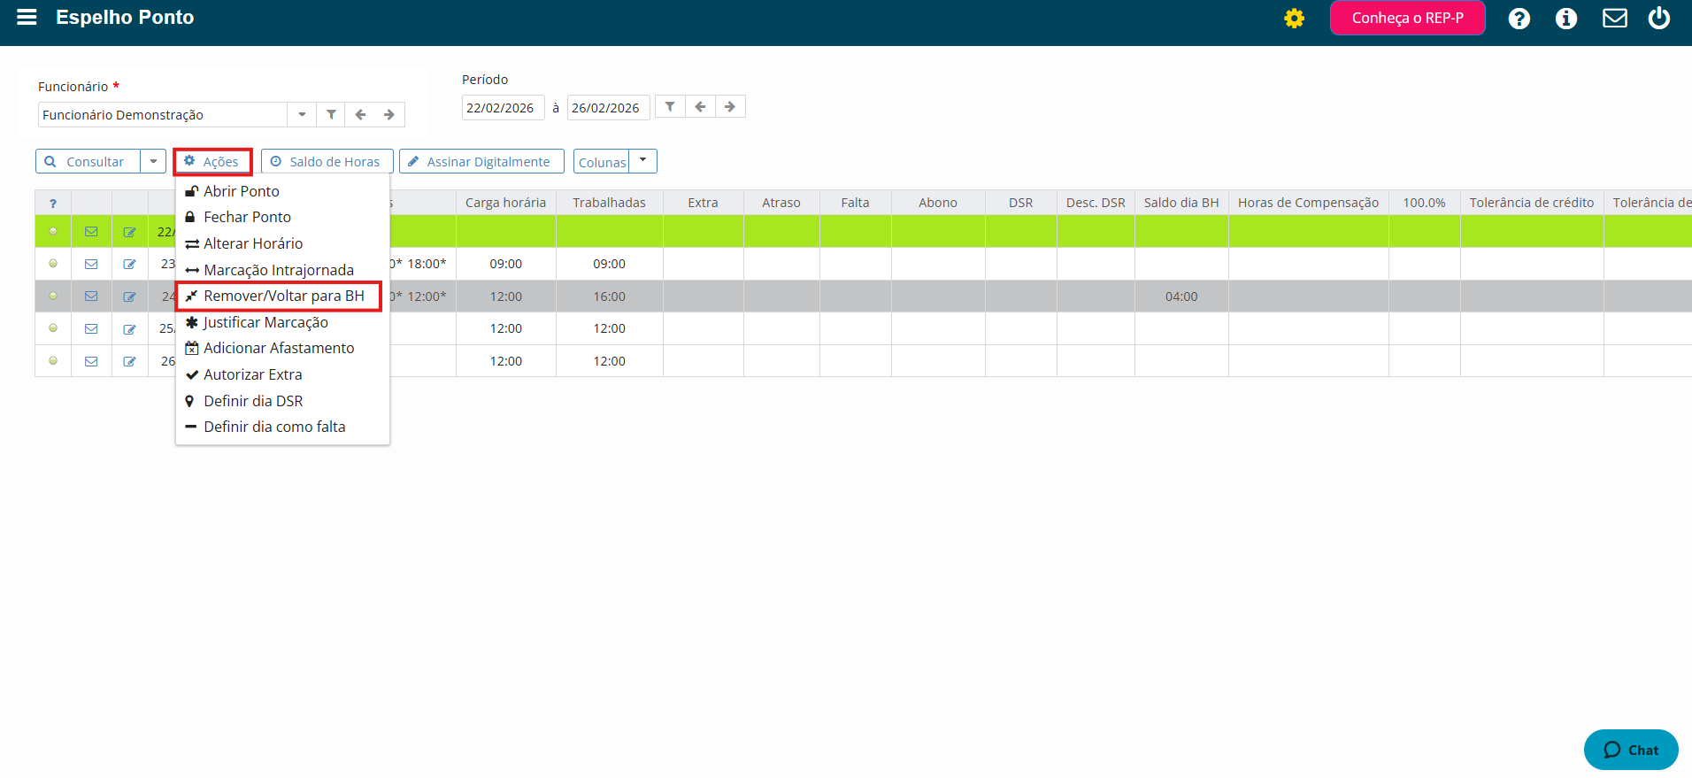Choose Definir dia como falta
The width and height of the screenshot is (1692, 778).
pos(282,427)
